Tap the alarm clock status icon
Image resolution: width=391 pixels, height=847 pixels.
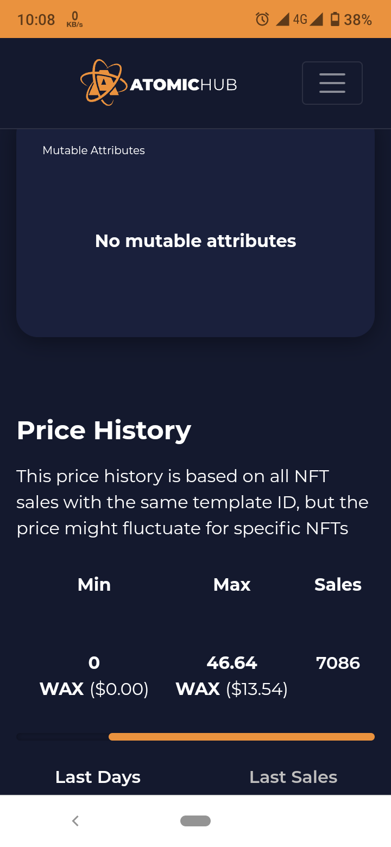click(262, 20)
